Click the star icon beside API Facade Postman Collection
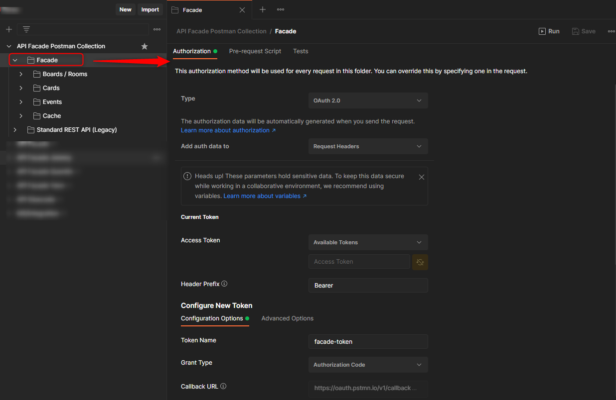 tap(145, 46)
